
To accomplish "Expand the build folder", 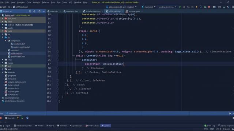I will pos(3,31).
